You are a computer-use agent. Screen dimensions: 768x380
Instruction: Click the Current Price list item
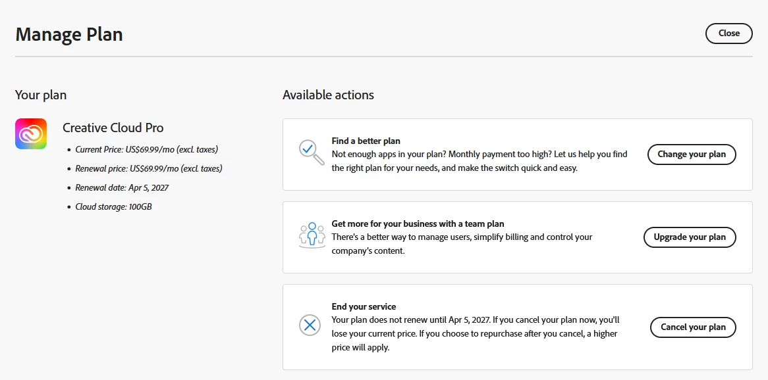pyautogui.click(x=146, y=149)
